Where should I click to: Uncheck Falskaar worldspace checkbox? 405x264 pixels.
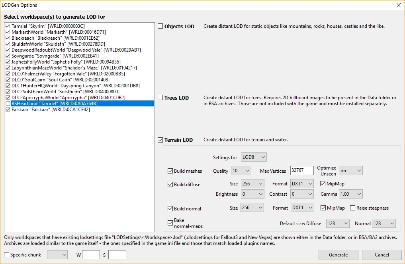8,109
